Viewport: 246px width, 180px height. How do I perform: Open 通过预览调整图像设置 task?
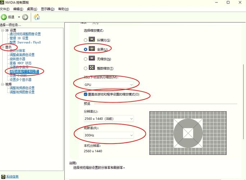(25, 34)
